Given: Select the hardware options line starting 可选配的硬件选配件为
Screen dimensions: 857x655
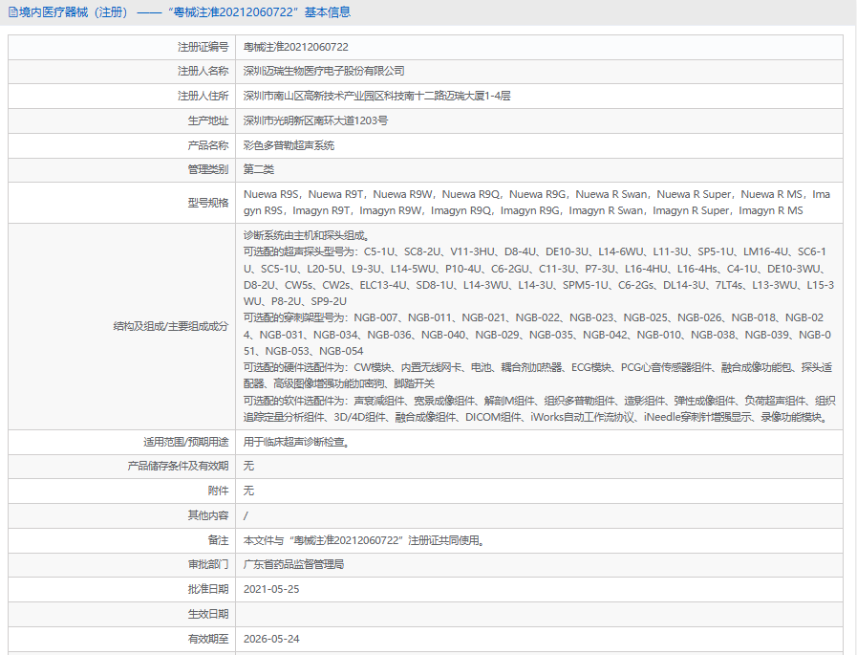Looking at the screenshot, I should click(538, 376).
